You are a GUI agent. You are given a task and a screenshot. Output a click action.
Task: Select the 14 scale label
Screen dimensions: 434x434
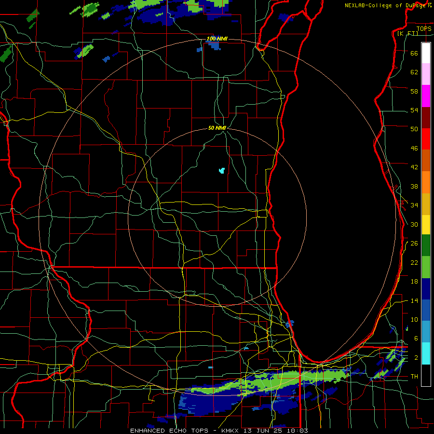[x=414, y=300]
